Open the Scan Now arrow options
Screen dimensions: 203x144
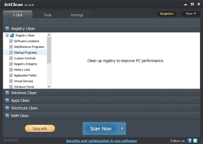(122, 128)
